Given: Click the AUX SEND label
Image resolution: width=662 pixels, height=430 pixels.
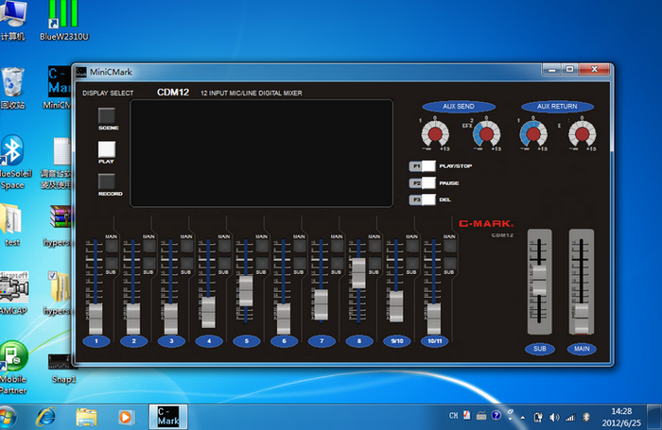Looking at the screenshot, I should point(458,106).
